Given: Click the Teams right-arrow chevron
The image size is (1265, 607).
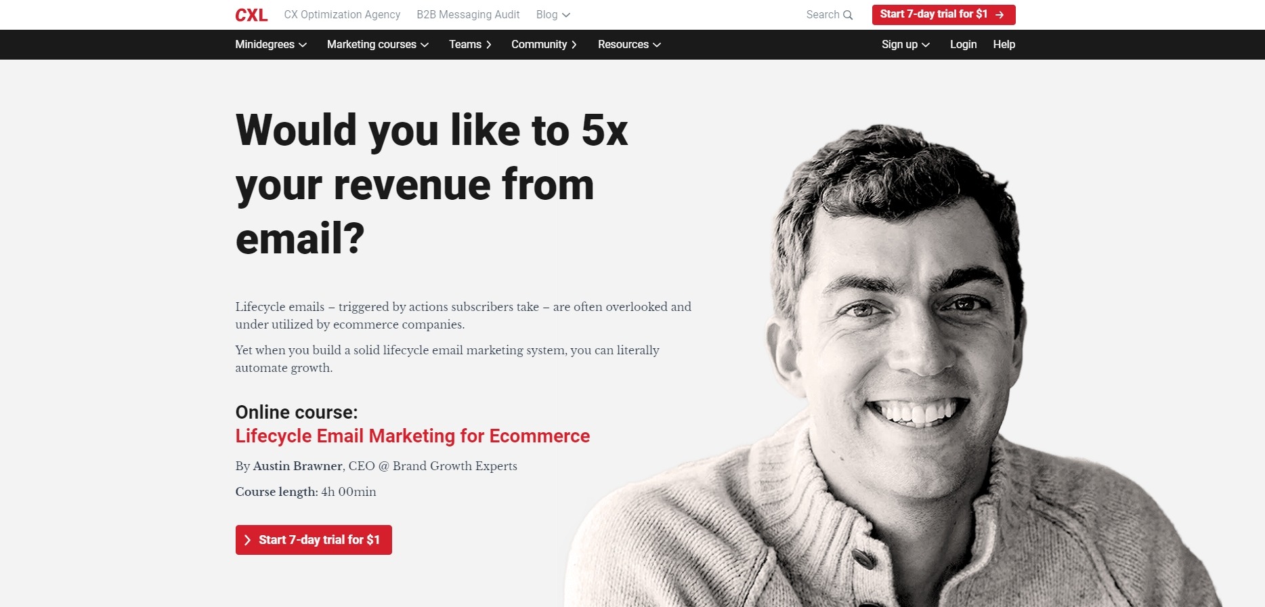Looking at the screenshot, I should pyautogui.click(x=488, y=45).
